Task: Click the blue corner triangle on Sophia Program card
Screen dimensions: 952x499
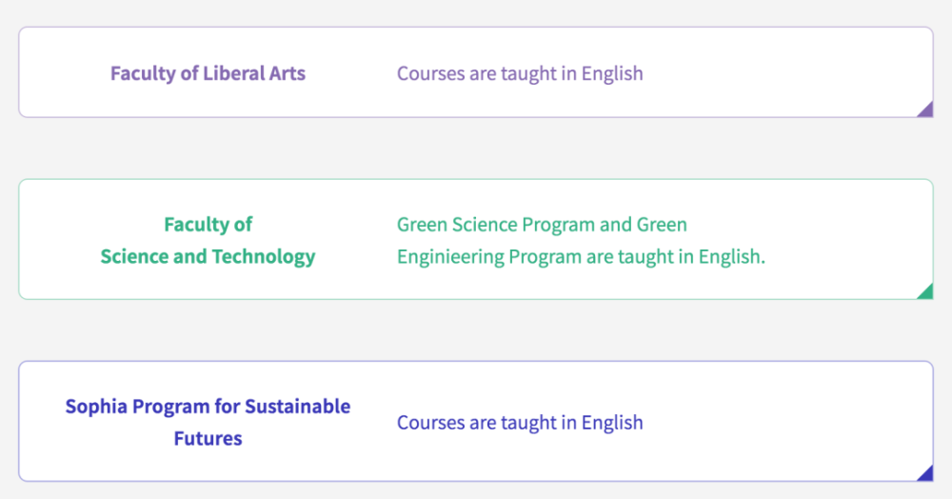Action: tap(926, 474)
